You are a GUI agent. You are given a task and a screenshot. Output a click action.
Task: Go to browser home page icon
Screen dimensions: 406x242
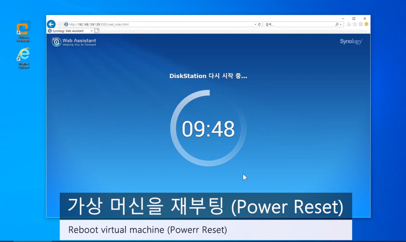tap(349, 24)
